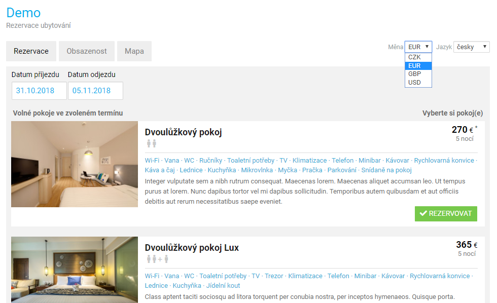Choose EUR in the currency list
The image size is (497, 303).
click(x=418, y=65)
